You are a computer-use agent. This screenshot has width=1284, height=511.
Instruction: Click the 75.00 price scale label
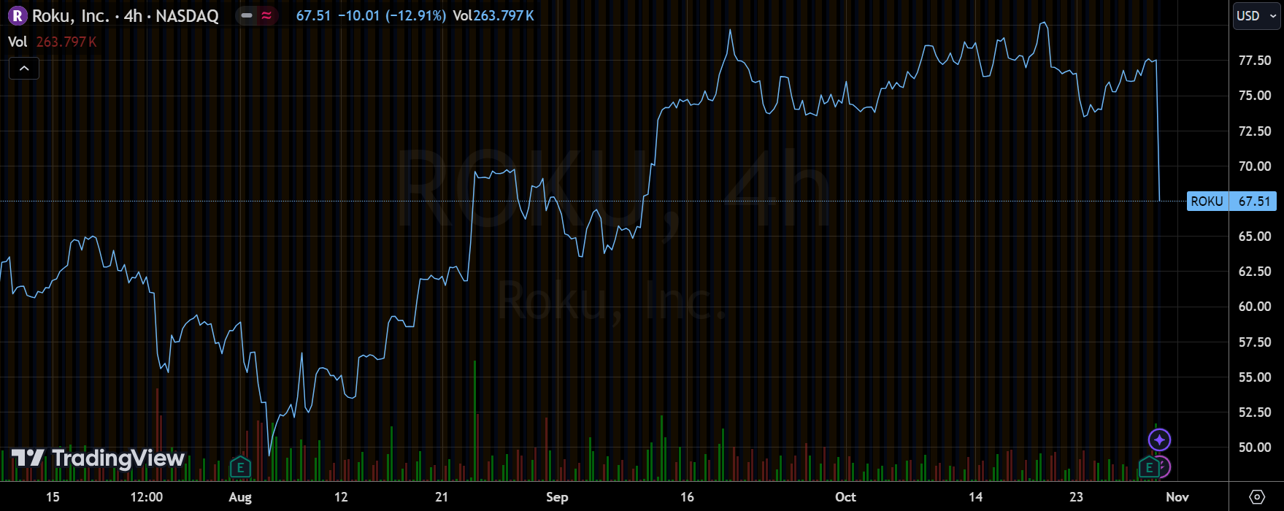pyautogui.click(x=1255, y=96)
